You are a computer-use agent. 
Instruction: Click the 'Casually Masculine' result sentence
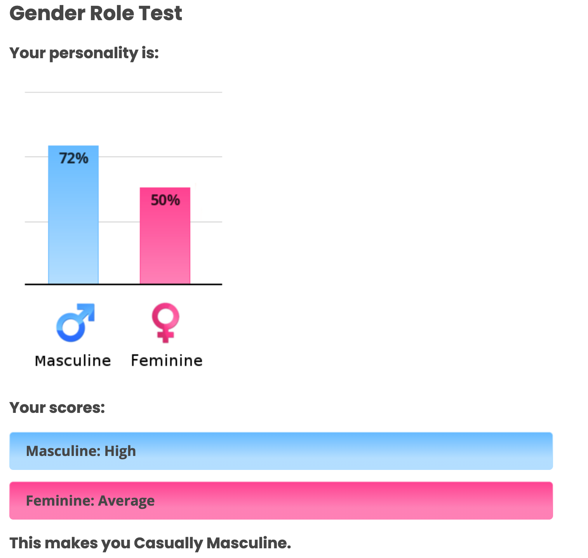pos(150,543)
